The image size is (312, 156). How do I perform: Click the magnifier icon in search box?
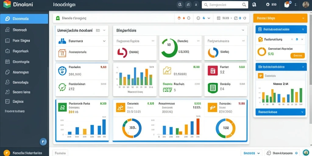(244, 5)
